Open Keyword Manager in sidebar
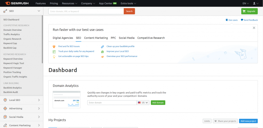The height and width of the screenshot is (128, 263). (13, 68)
